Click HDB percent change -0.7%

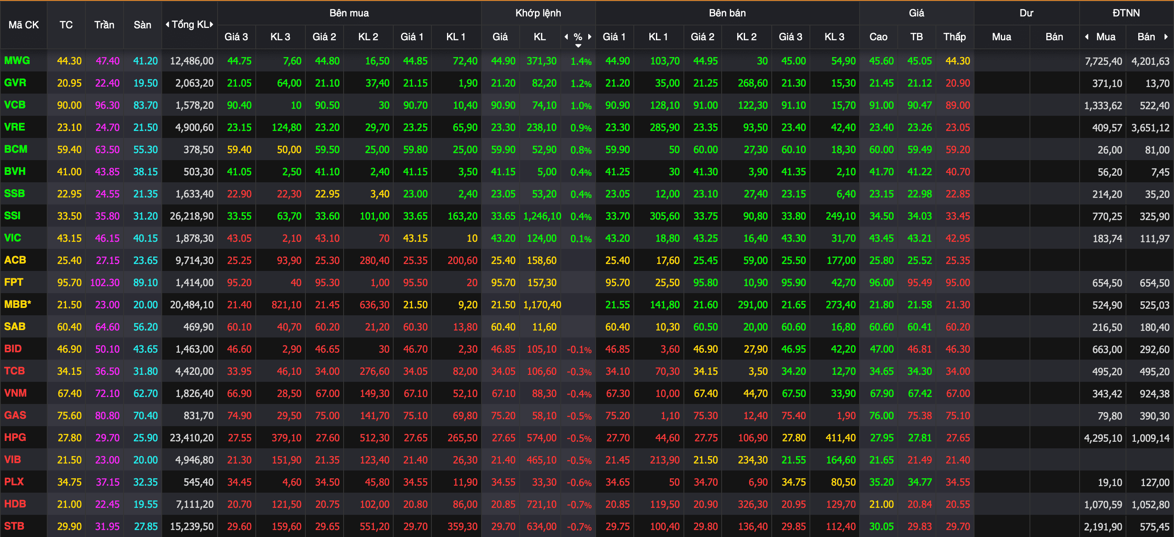point(579,505)
